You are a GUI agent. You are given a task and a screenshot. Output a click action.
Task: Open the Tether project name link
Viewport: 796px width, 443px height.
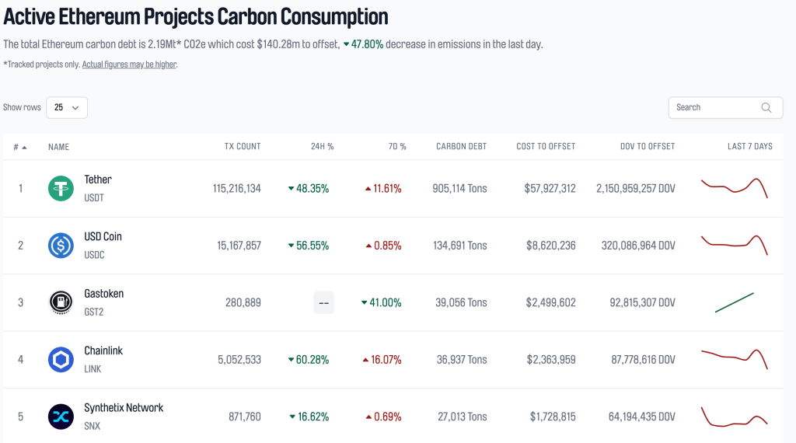pyautogui.click(x=98, y=180)
